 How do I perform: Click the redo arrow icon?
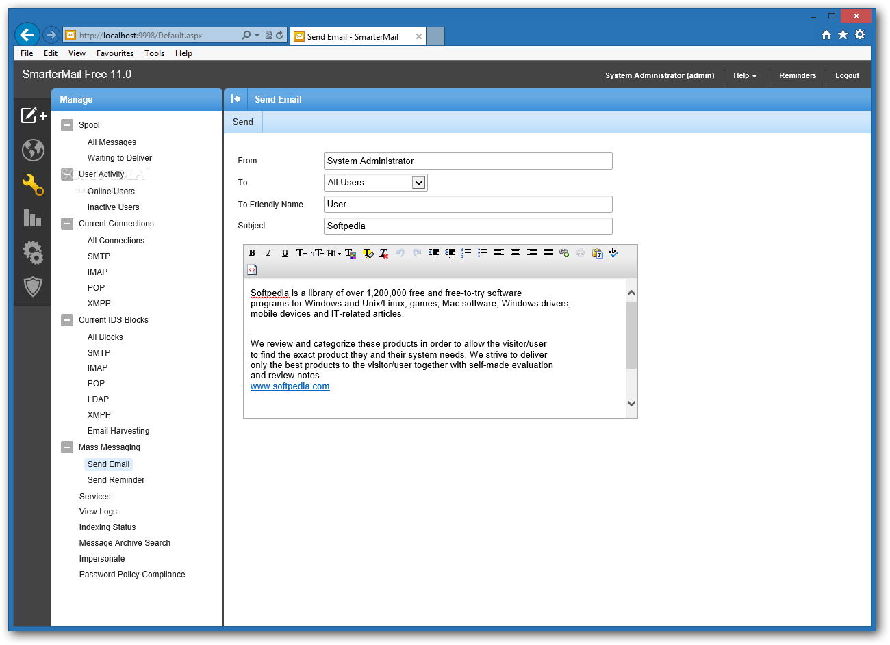417,253
